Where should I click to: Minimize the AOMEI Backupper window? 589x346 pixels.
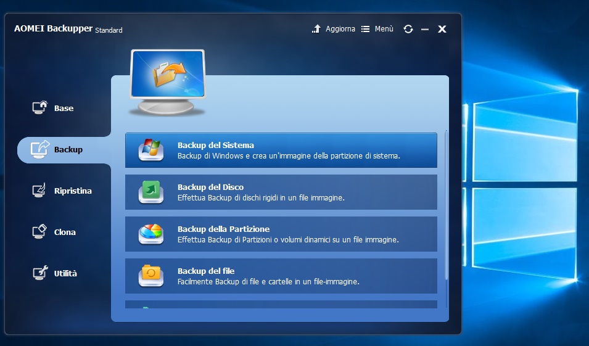pyautogui.click(x=425, y=29)
